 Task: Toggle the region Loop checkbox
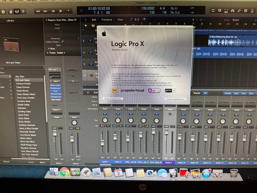(62, 28)
